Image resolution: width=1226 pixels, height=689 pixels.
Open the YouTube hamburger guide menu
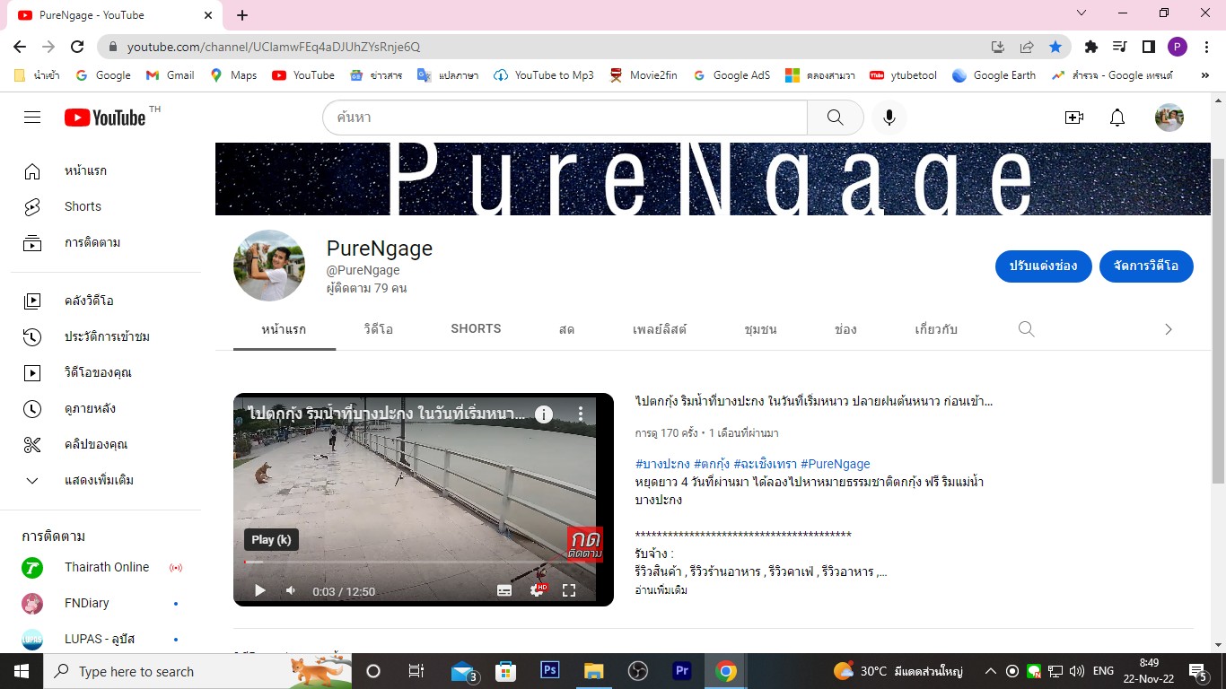click(32, 118)
